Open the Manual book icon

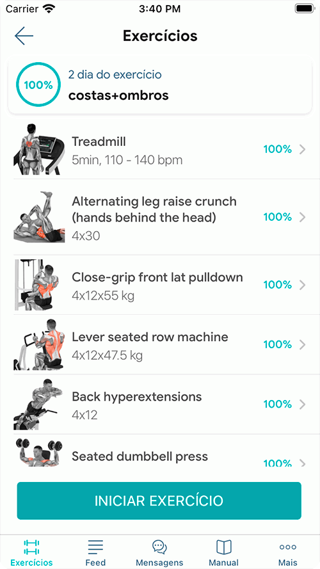(223, 547)
